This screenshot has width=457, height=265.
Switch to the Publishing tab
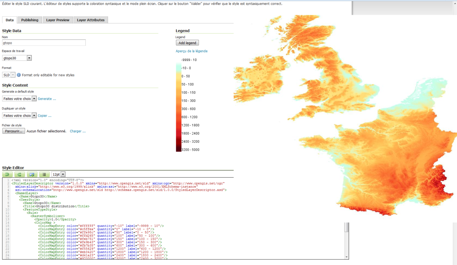(29, 20)
